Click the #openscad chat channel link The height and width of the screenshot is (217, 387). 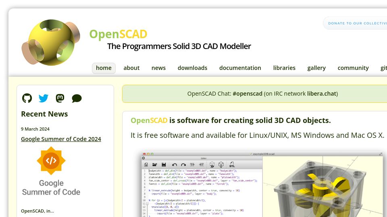point(247,94)
